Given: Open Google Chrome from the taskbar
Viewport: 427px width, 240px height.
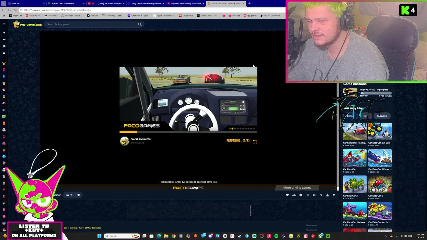Looking at the screenshot, I should (x=173, y=236).
